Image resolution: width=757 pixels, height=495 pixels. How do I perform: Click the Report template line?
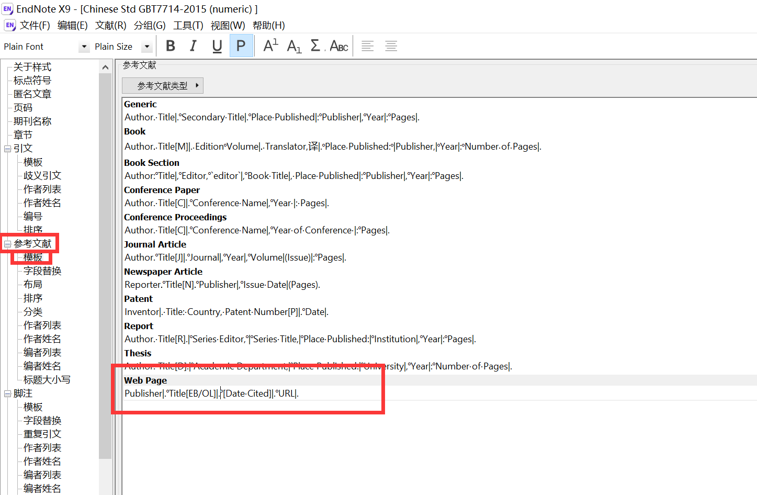[300, 339]
